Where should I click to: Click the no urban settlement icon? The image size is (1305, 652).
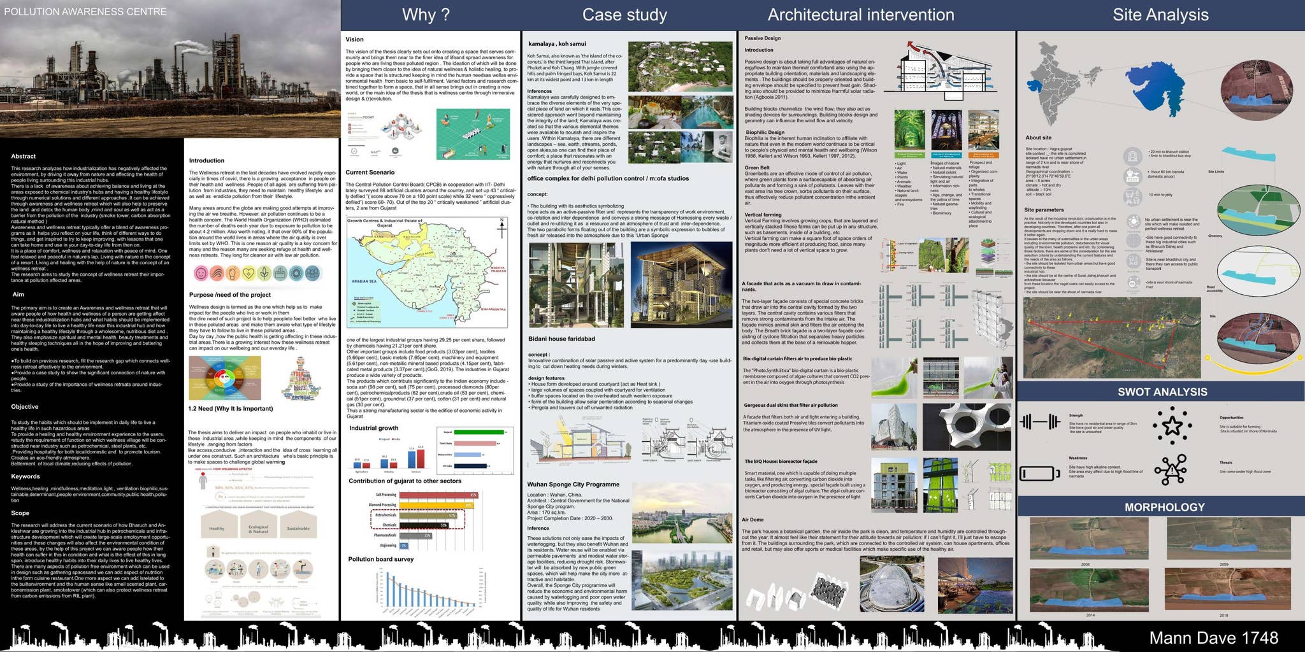click(1134, 222)
